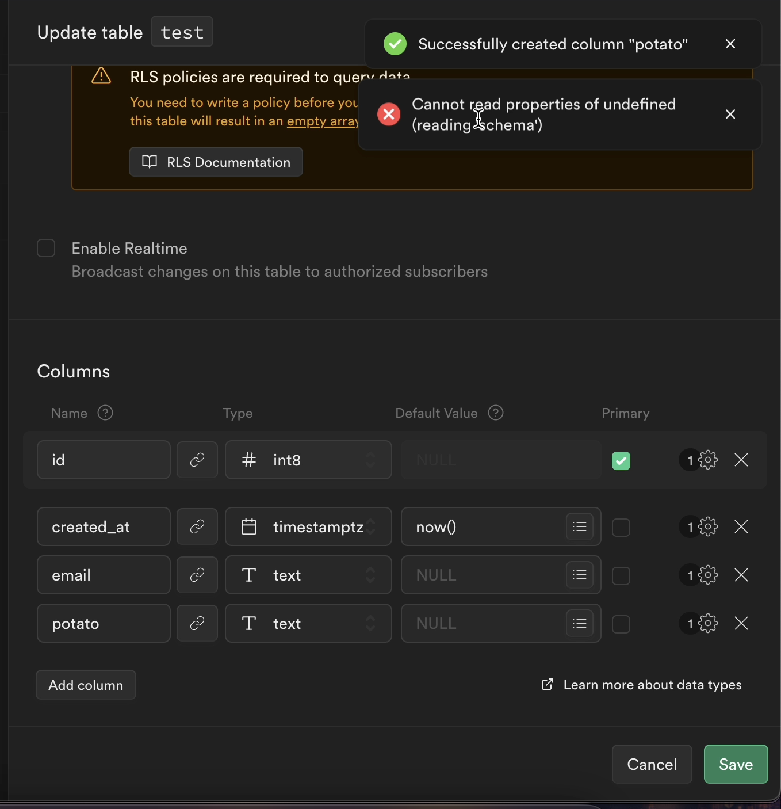The width and height of the screenshot is (781, 809).
Task: Open the Name column help tooltip
Action: (x=105, y=413)
